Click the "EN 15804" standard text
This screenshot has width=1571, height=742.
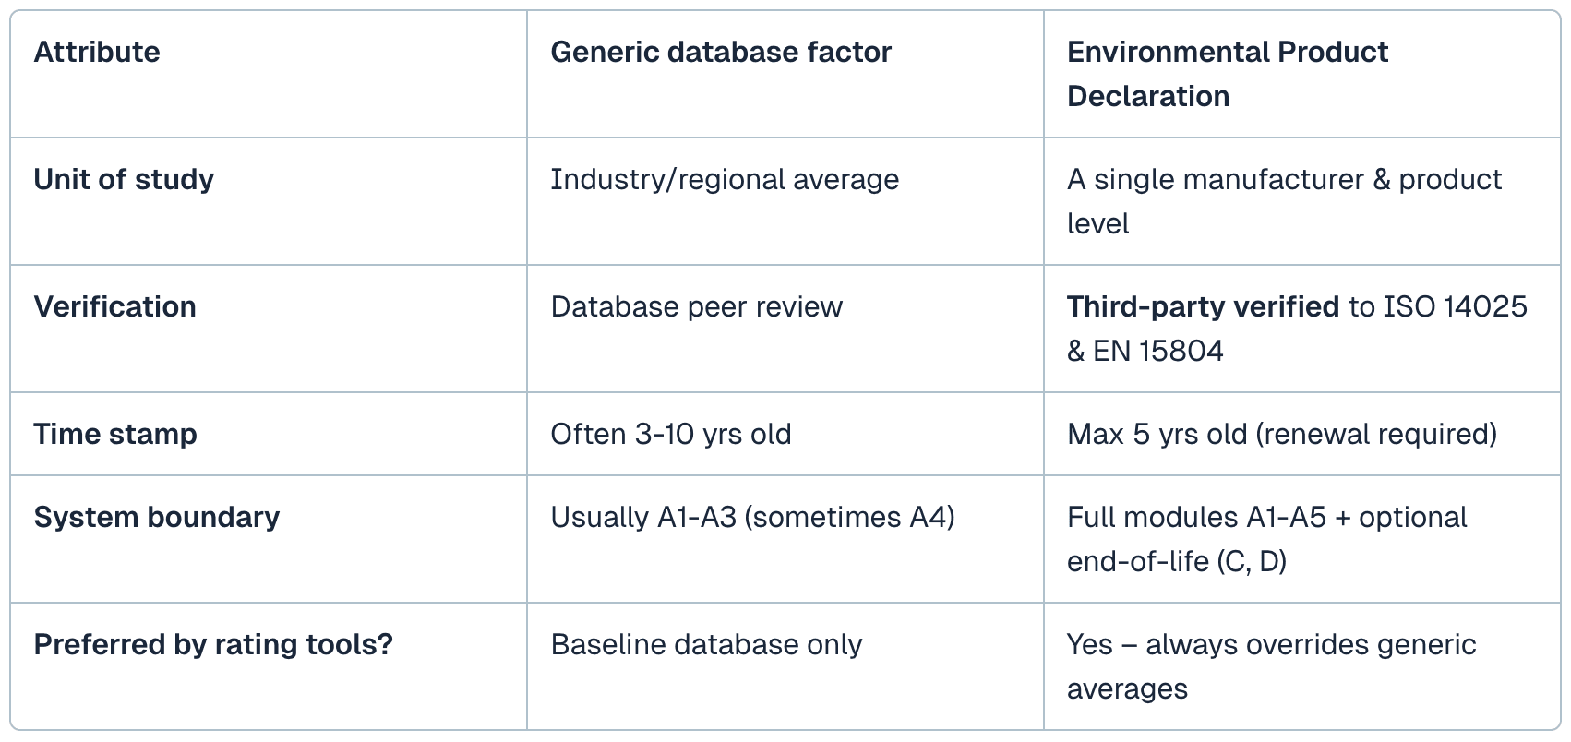coord(1157,352)
